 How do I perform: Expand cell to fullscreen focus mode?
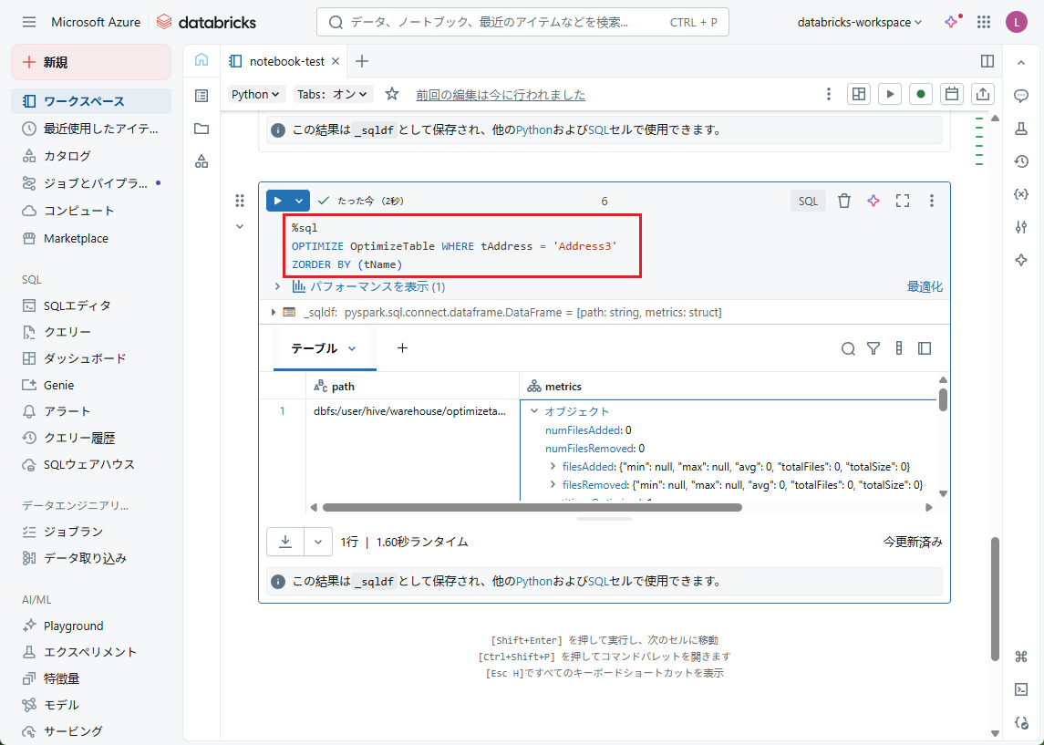(903, 201)
